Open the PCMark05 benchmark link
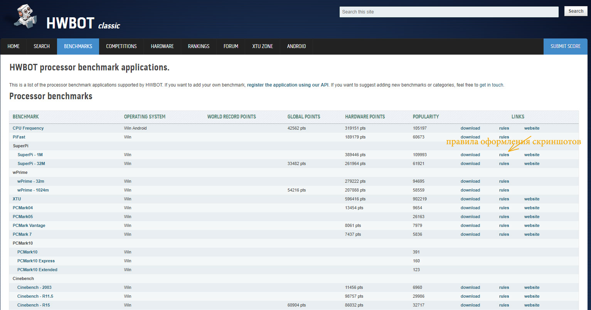The image size is (591, 310). pyautogui.click(x=23, y=217)
